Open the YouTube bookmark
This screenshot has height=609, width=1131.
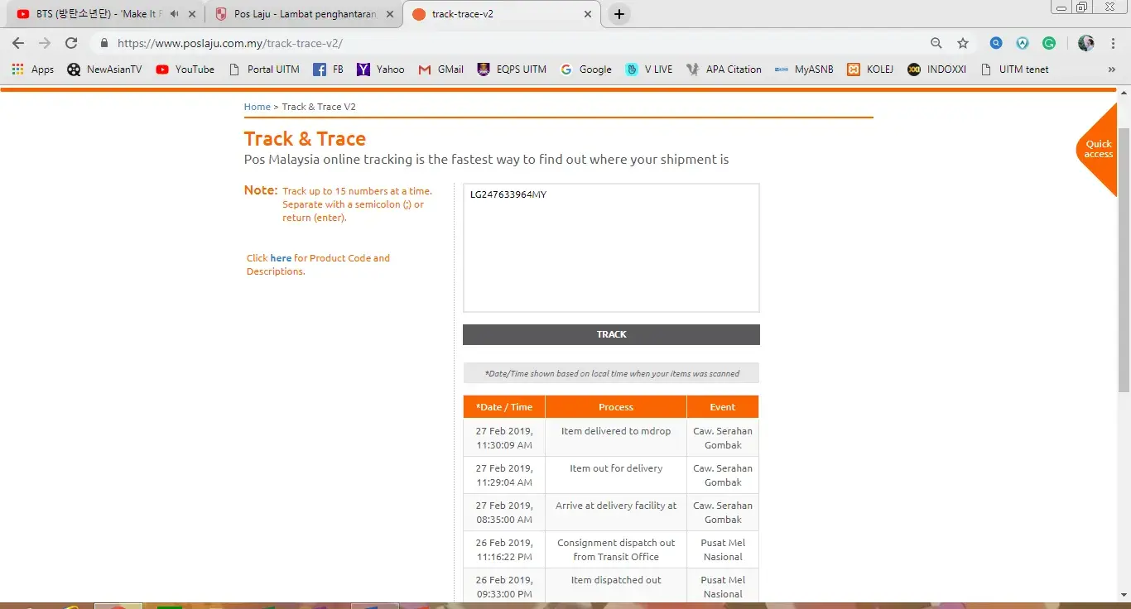pos(185,70)
